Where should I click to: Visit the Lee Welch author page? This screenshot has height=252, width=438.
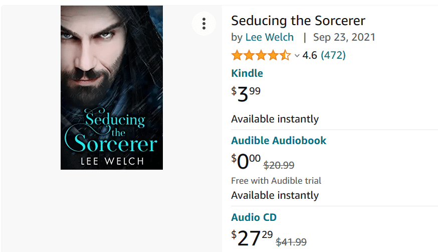click(x=270, y=37)
